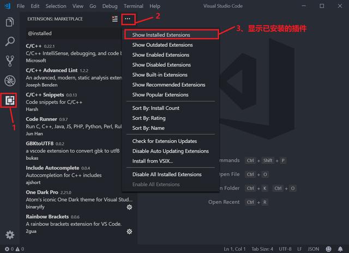Open the Explorer view icon
This screenshot has width=349, height=253.
pyautogui.click(x=10, y=22)
